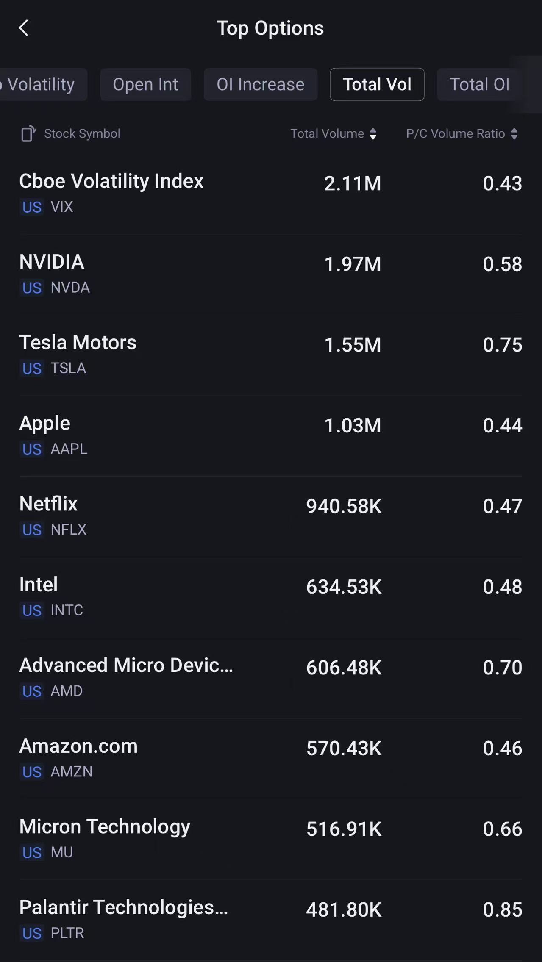Click the rotate layout icon beside Stock Symbol
Viewport: 542px width, 962px height.
[x=28, y=134]
